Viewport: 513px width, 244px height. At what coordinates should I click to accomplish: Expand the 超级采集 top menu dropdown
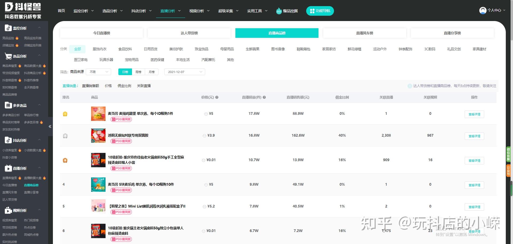tap(228, 11)
